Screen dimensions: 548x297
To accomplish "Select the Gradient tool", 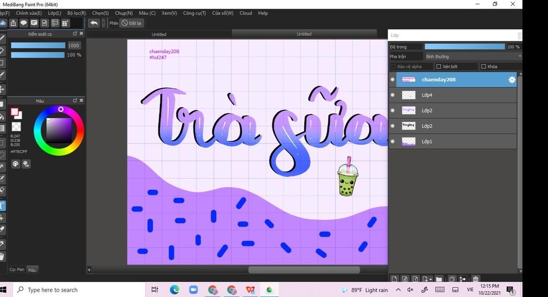I will click(2, 128).
